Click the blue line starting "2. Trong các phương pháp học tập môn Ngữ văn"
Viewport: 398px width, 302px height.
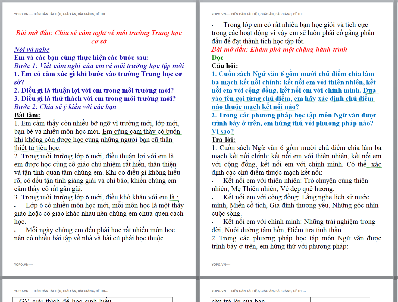294,115
